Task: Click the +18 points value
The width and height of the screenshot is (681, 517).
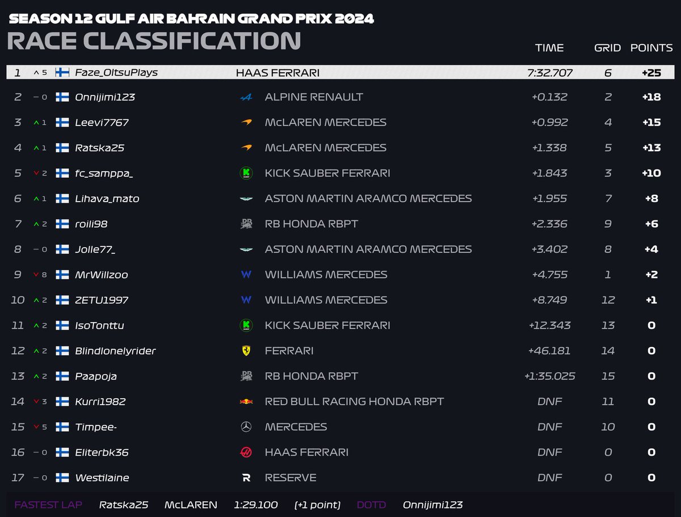Action: pyautogui.click(x=651, y=97)
